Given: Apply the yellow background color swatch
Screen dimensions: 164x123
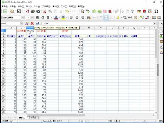Looking at the screenshot, I should [x=63, y=17].
